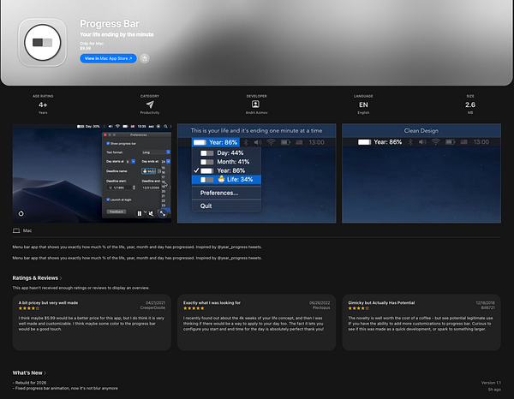Click reviewer name 'CreeperDoolie'

coord(152,308)
